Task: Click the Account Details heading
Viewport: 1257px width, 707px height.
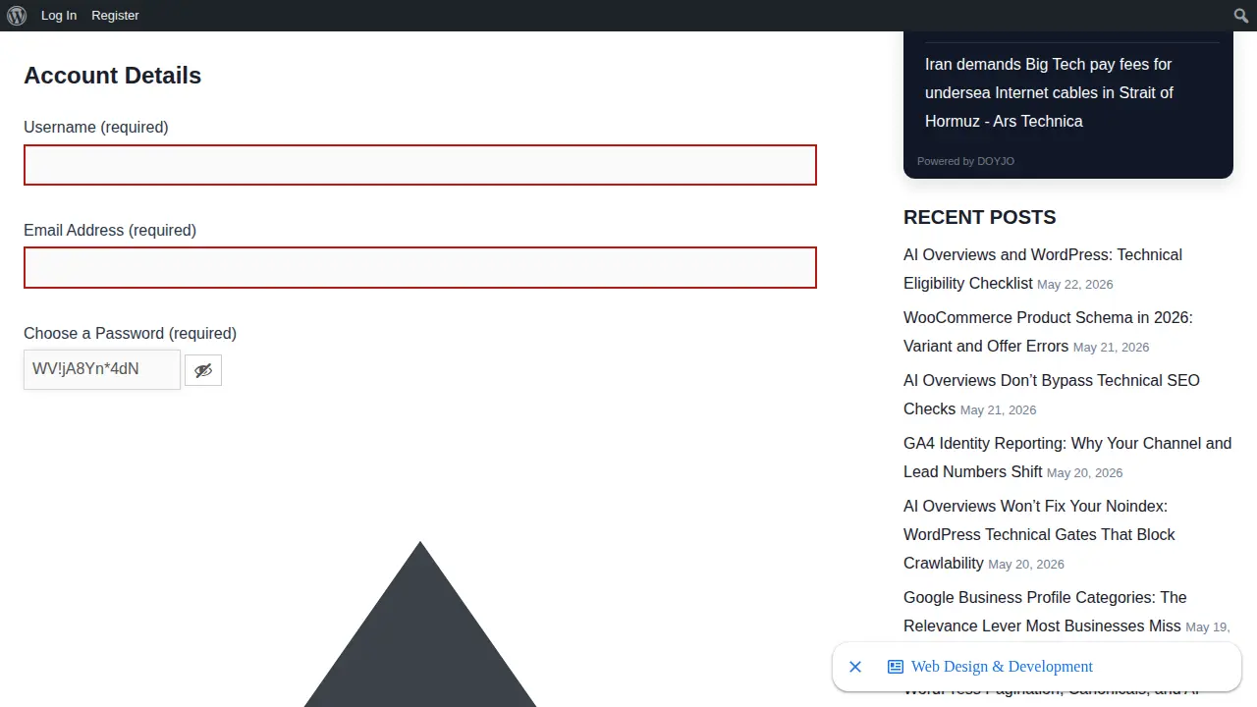Action: coord(112,76)
